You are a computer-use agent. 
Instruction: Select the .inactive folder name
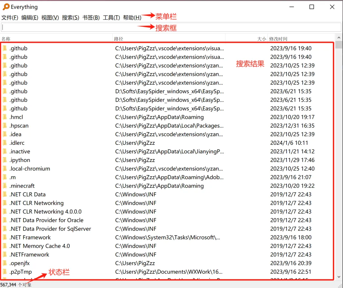(x=20, y=151)
